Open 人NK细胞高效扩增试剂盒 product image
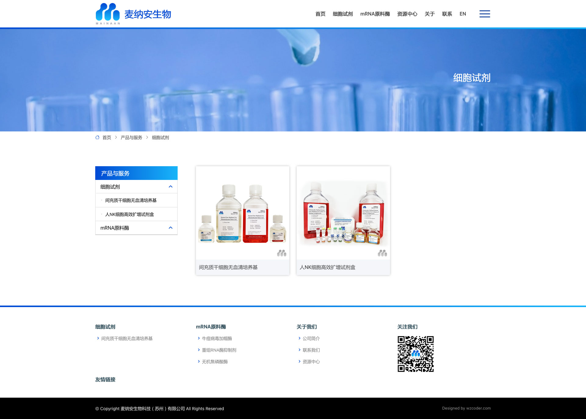586x419 pixels. pos(343,213)
